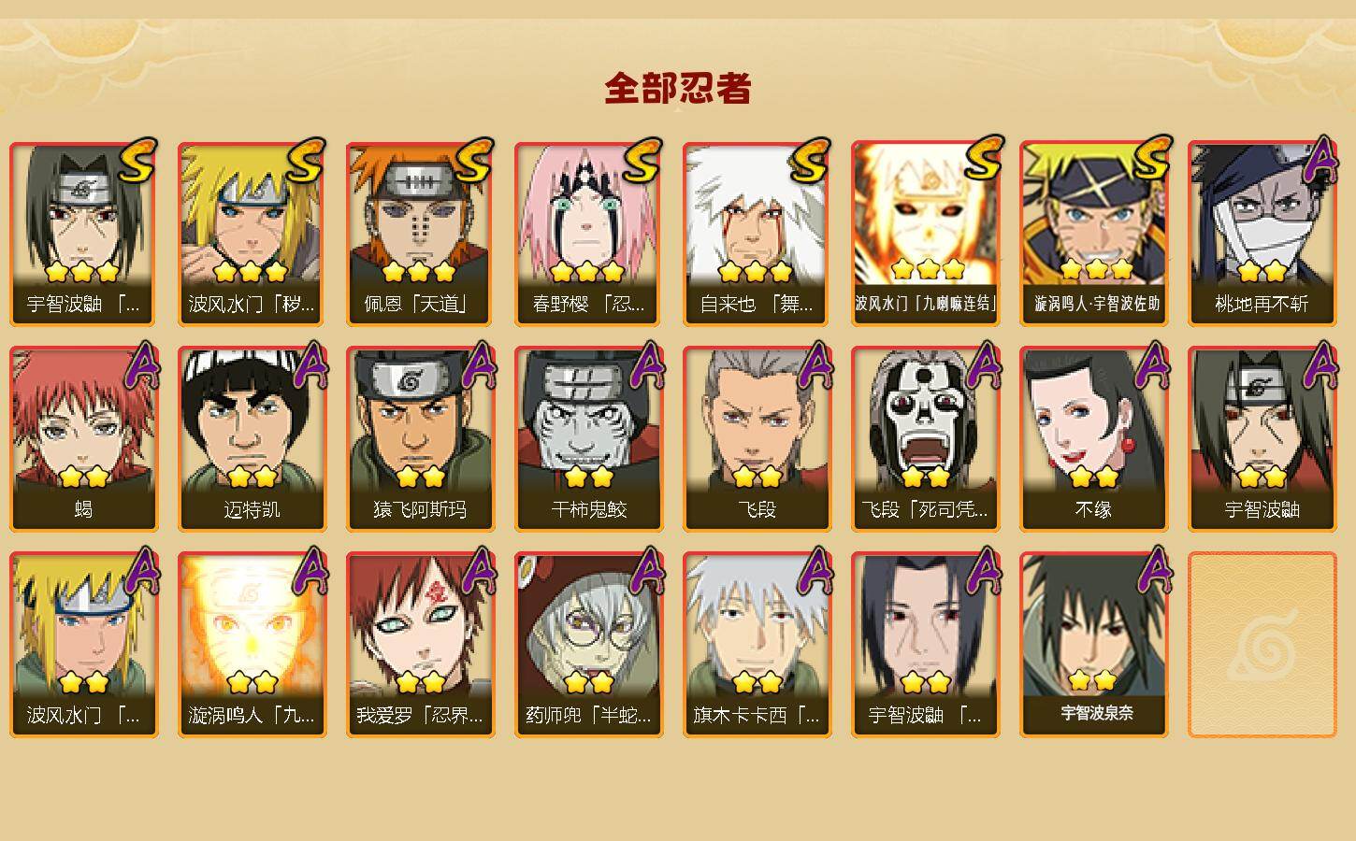Choose the 宇智波泉奈 ninja card

pos(1093,645)
